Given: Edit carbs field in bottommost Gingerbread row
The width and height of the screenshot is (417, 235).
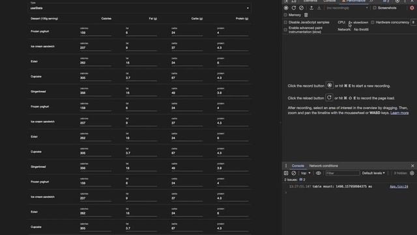Looking at the screenshot, I should 187,168.
